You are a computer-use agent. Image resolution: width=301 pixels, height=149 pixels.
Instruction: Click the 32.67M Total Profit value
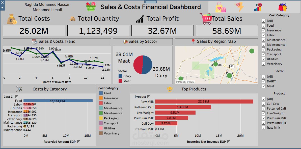[162, 31]
